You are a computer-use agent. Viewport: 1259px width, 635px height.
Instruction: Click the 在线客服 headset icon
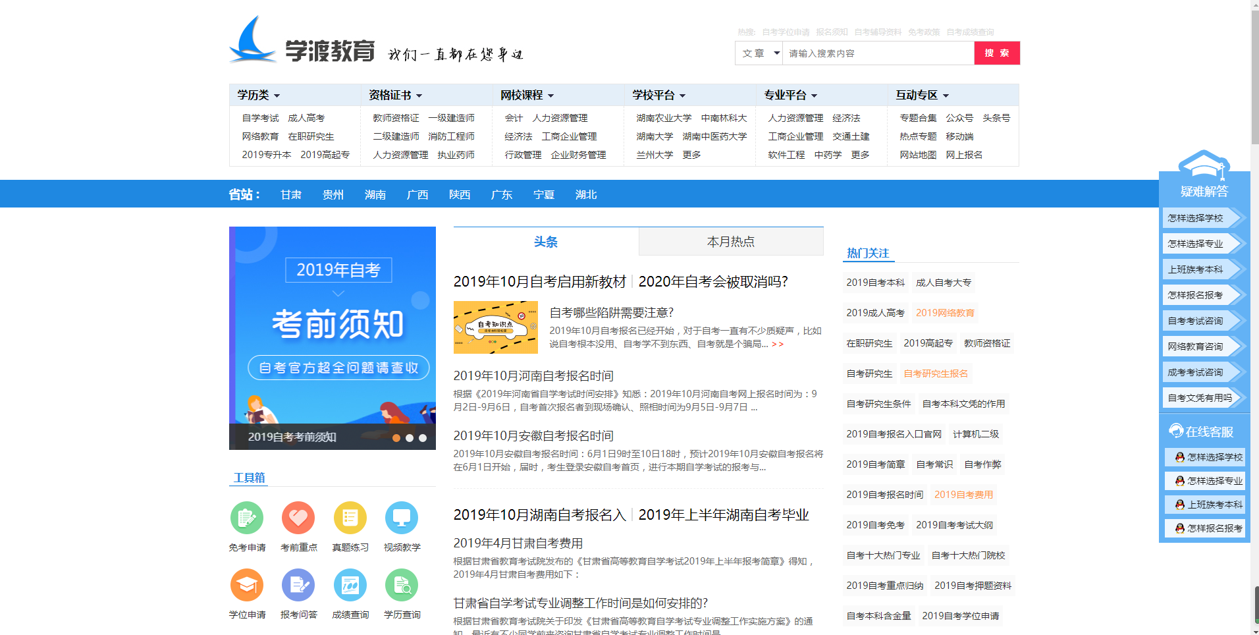click(x=1176, y=431)
